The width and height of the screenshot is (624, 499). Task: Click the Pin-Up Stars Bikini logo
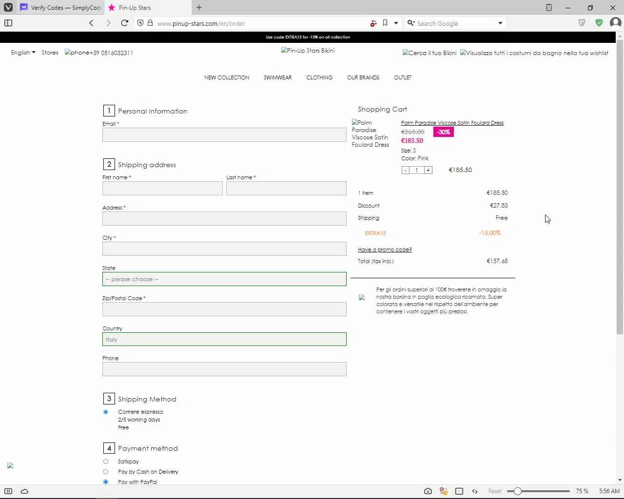308,51
